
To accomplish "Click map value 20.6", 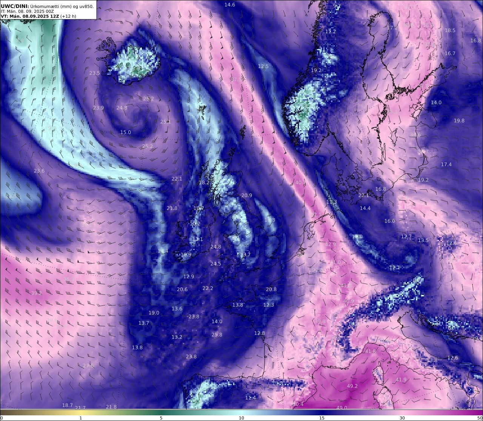I will (182, 290).
